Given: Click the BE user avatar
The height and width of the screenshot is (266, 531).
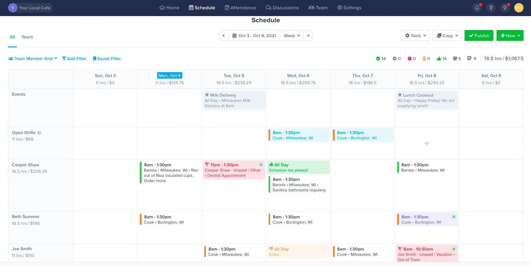Looking at the screenshot, I should (519, 8).
